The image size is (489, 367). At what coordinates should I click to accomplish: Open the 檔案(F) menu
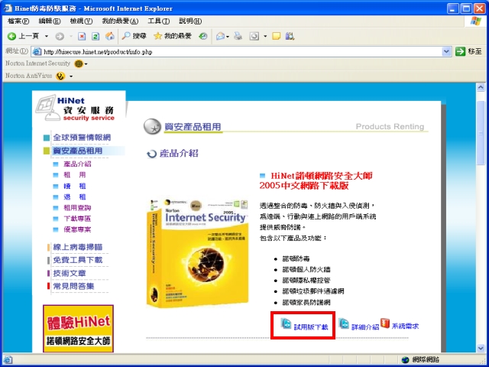coord(18,21)
